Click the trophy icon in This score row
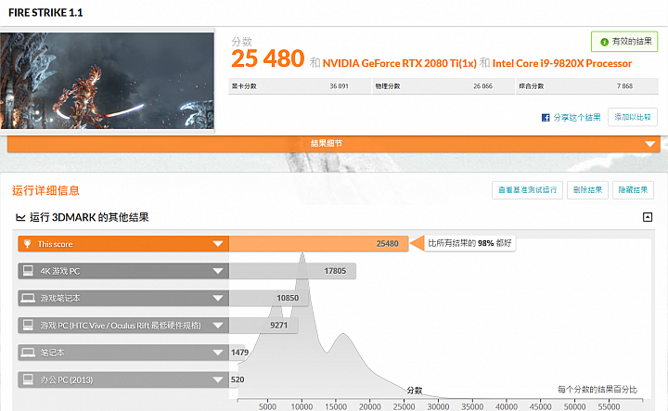The image size is (668, 411). tap(27, 244)
